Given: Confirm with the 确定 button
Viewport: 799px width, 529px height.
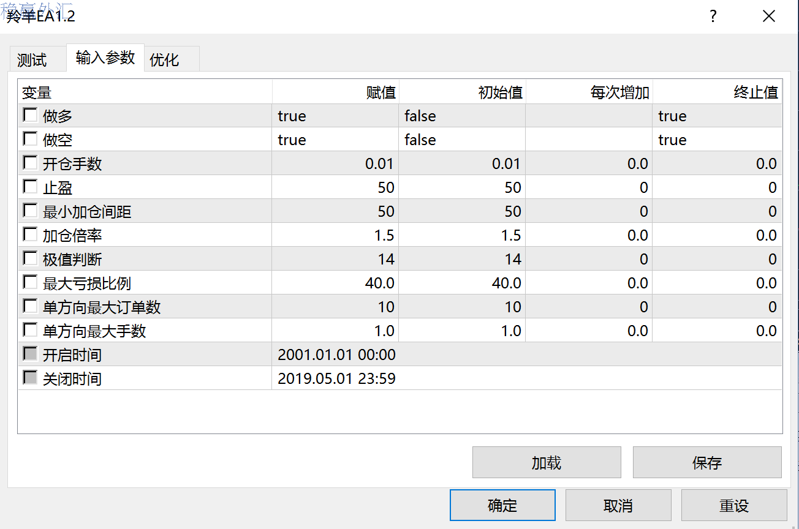Looking at the screenshot, I should [502, 505].
